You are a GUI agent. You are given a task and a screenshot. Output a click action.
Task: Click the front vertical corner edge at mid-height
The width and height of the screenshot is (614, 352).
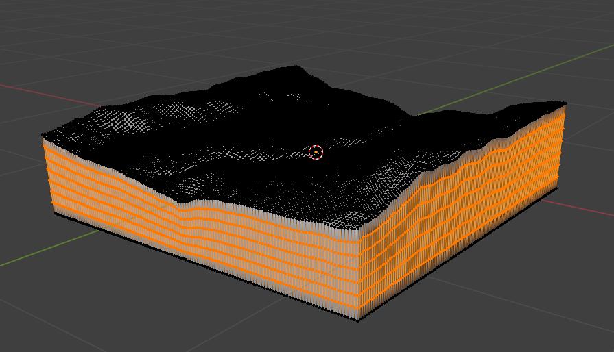coord(358,274)
